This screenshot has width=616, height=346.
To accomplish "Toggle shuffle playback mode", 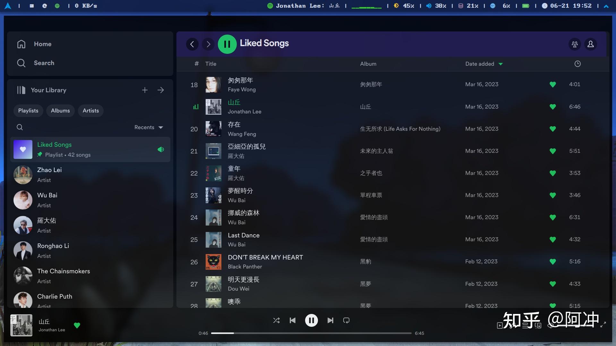I will pos(277,320).
